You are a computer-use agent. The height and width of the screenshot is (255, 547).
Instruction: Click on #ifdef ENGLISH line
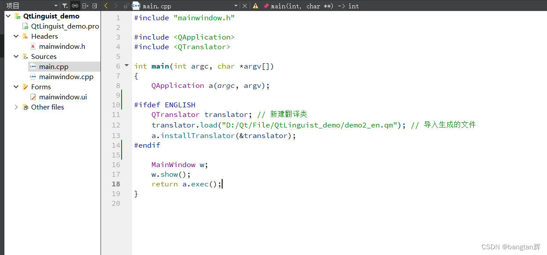tap(165, 105)
